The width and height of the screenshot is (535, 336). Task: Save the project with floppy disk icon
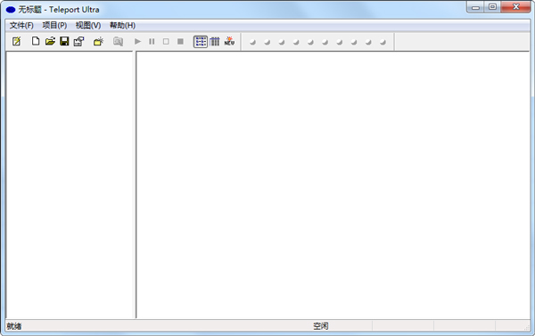(64, 41)
